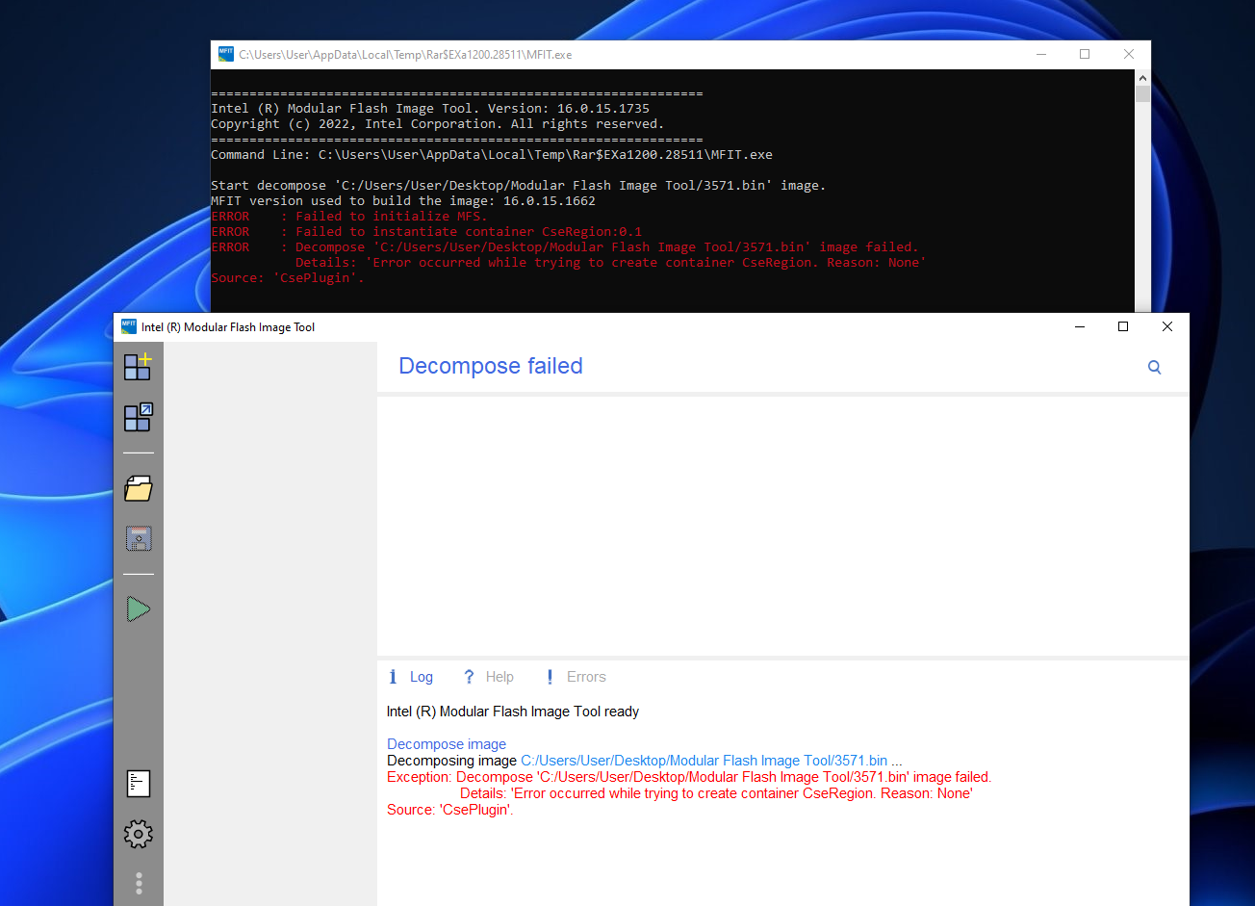Click 'Failed to instantiate container CseRegion:0.1' error
Viewport: 1255px width, 906px height.
[426, 232]
